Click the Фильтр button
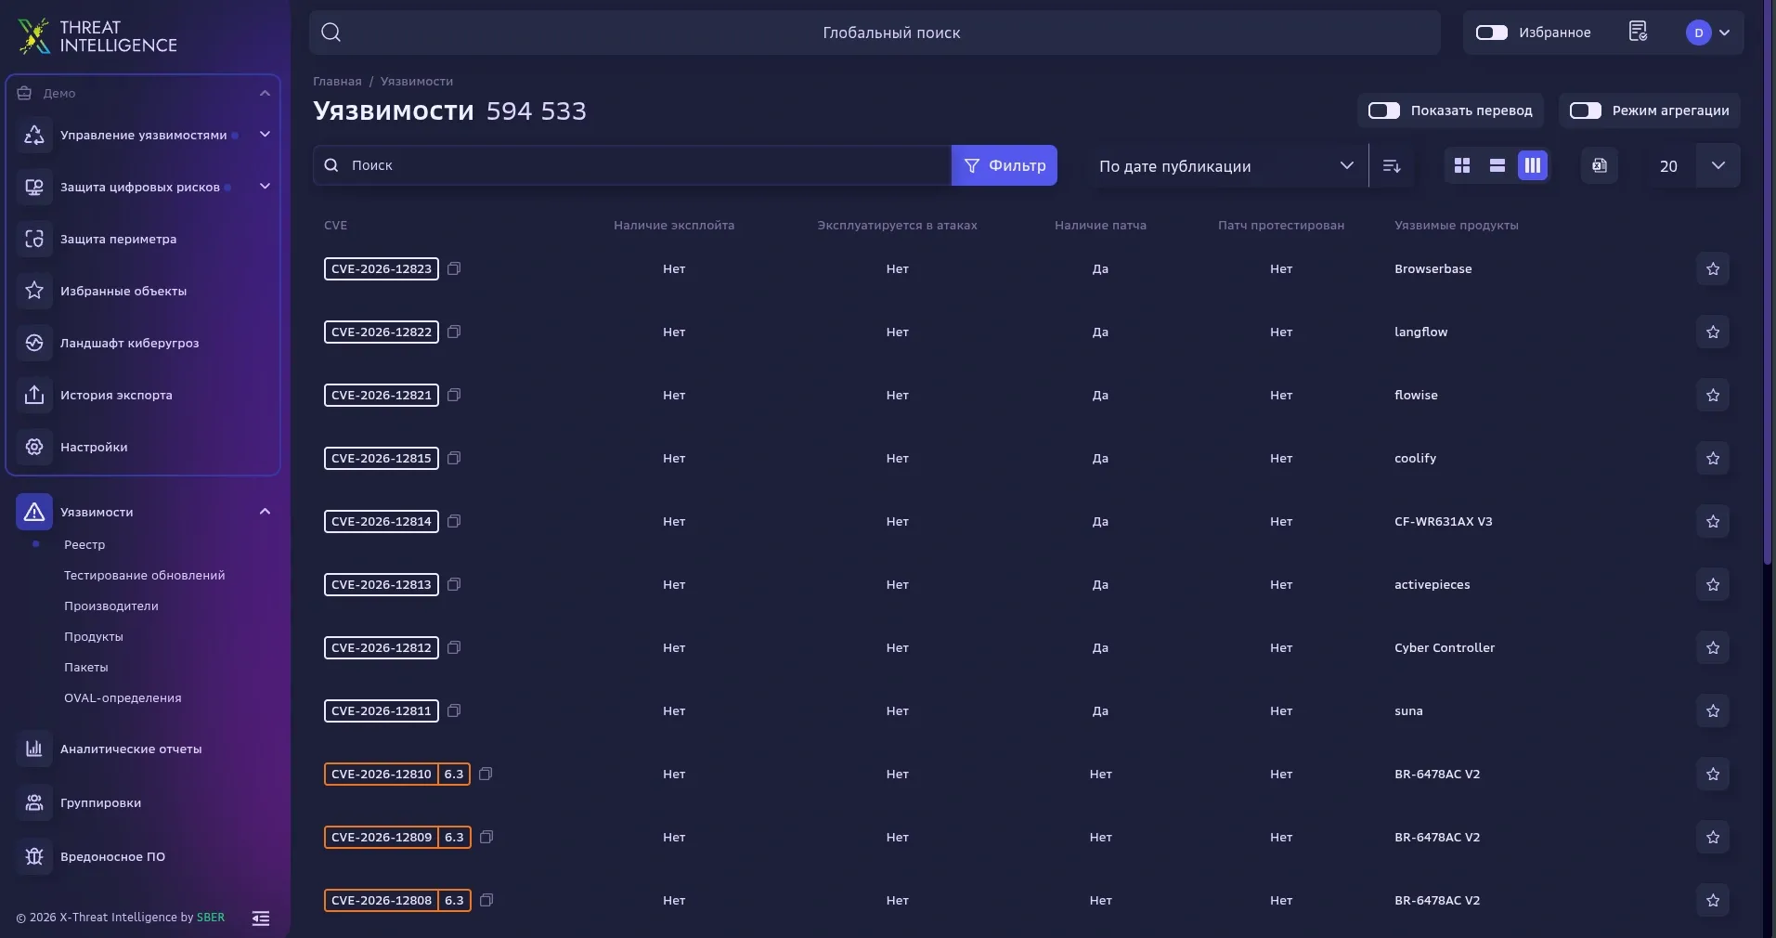This screenshot has width=1776, height=938. coord(1005,165)
